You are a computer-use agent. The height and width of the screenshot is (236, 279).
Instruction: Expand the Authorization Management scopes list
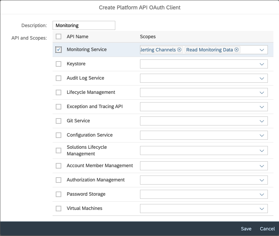pos(262,180)
